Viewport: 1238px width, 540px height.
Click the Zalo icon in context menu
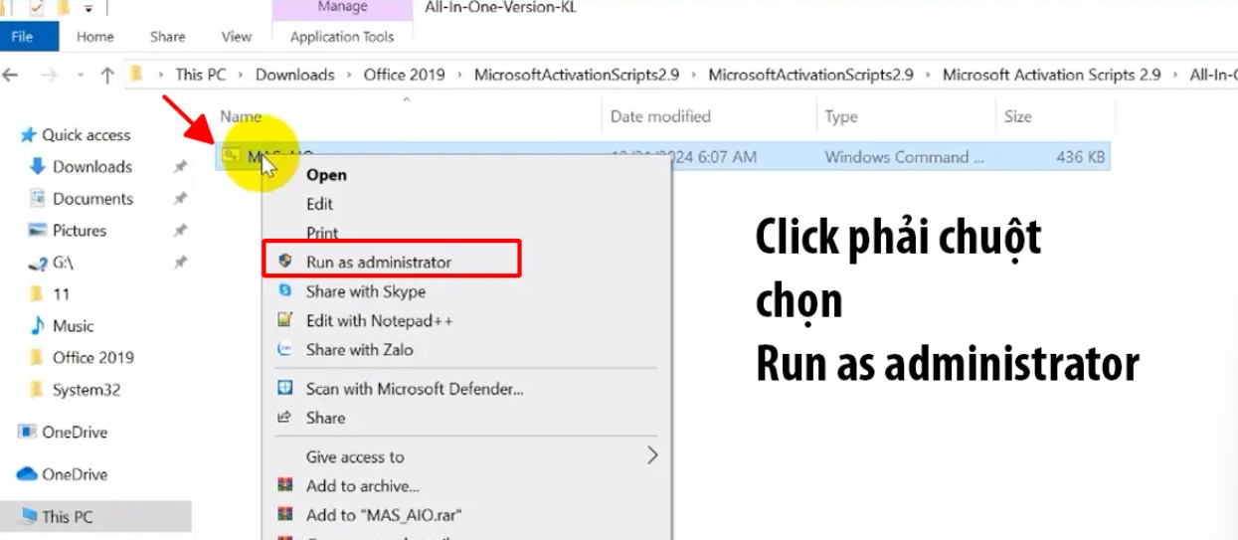pyautogui.click(x=285, y=349)
